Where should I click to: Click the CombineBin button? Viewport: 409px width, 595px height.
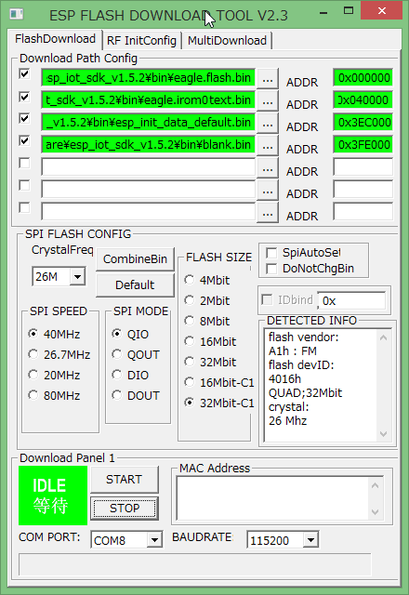(x=135, y=259)
